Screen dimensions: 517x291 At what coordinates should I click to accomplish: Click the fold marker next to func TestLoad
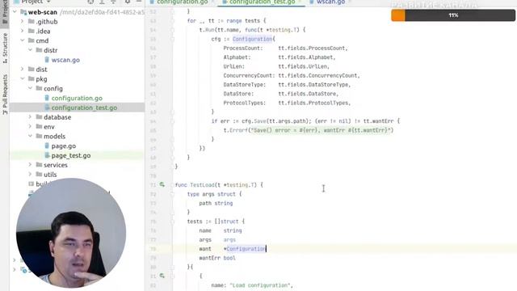pos(172,185)
